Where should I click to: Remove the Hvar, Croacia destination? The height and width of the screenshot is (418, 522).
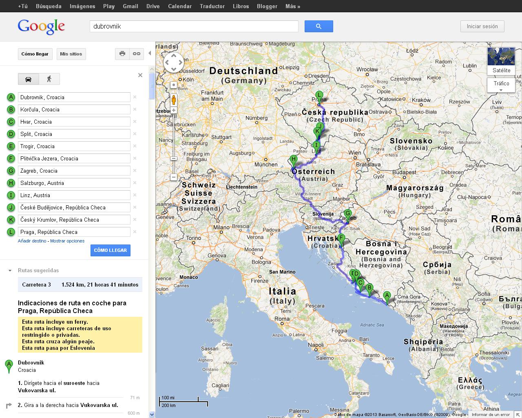coord(135,122)
